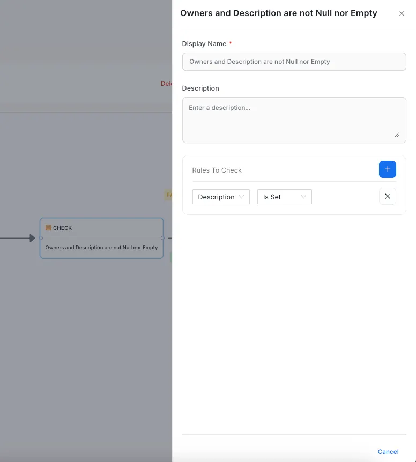Image resolution: width=416 pixels, height=462 pixels.
Task: Open the Is Set condition dropdown
Action: [285, 197]
